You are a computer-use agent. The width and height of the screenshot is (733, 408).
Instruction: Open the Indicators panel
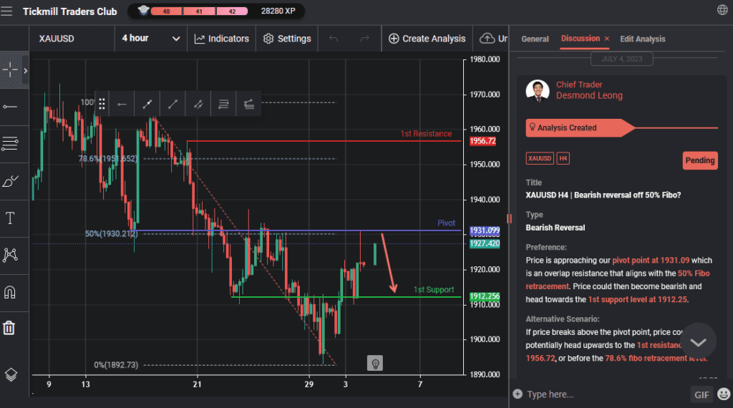click(222, 39)
